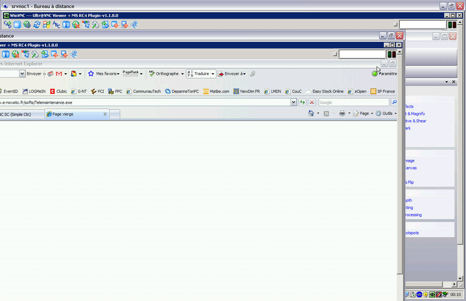Toggle remote input icon in outer VNC toolbar

click(x=95, y=25)
